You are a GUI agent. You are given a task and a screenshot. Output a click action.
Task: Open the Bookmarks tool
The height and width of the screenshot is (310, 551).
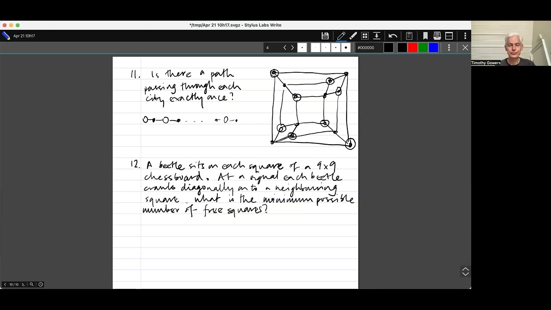(x=425, y=36)
